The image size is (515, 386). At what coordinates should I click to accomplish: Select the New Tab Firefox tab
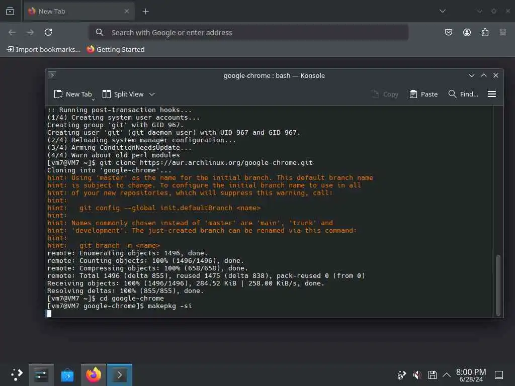(79, 11)
